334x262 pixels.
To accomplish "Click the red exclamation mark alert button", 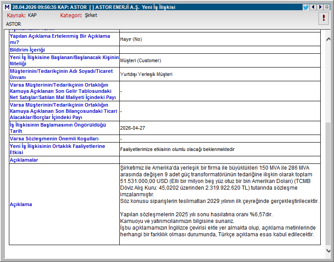I will click(324, 19).
